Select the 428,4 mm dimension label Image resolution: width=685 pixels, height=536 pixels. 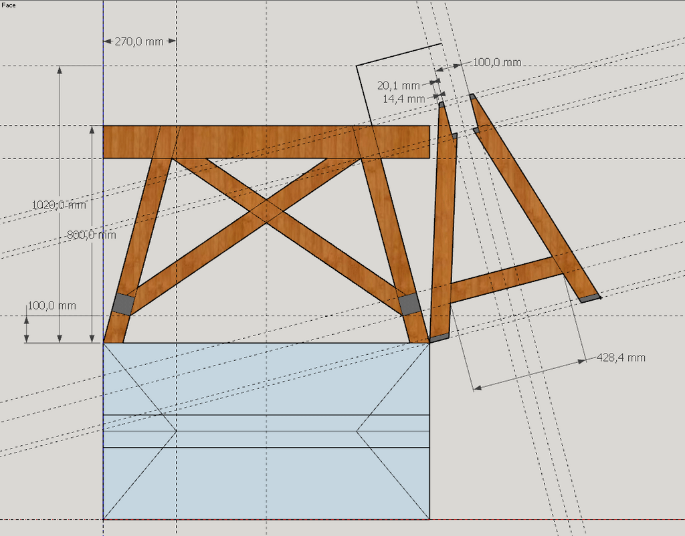(621, 358)
